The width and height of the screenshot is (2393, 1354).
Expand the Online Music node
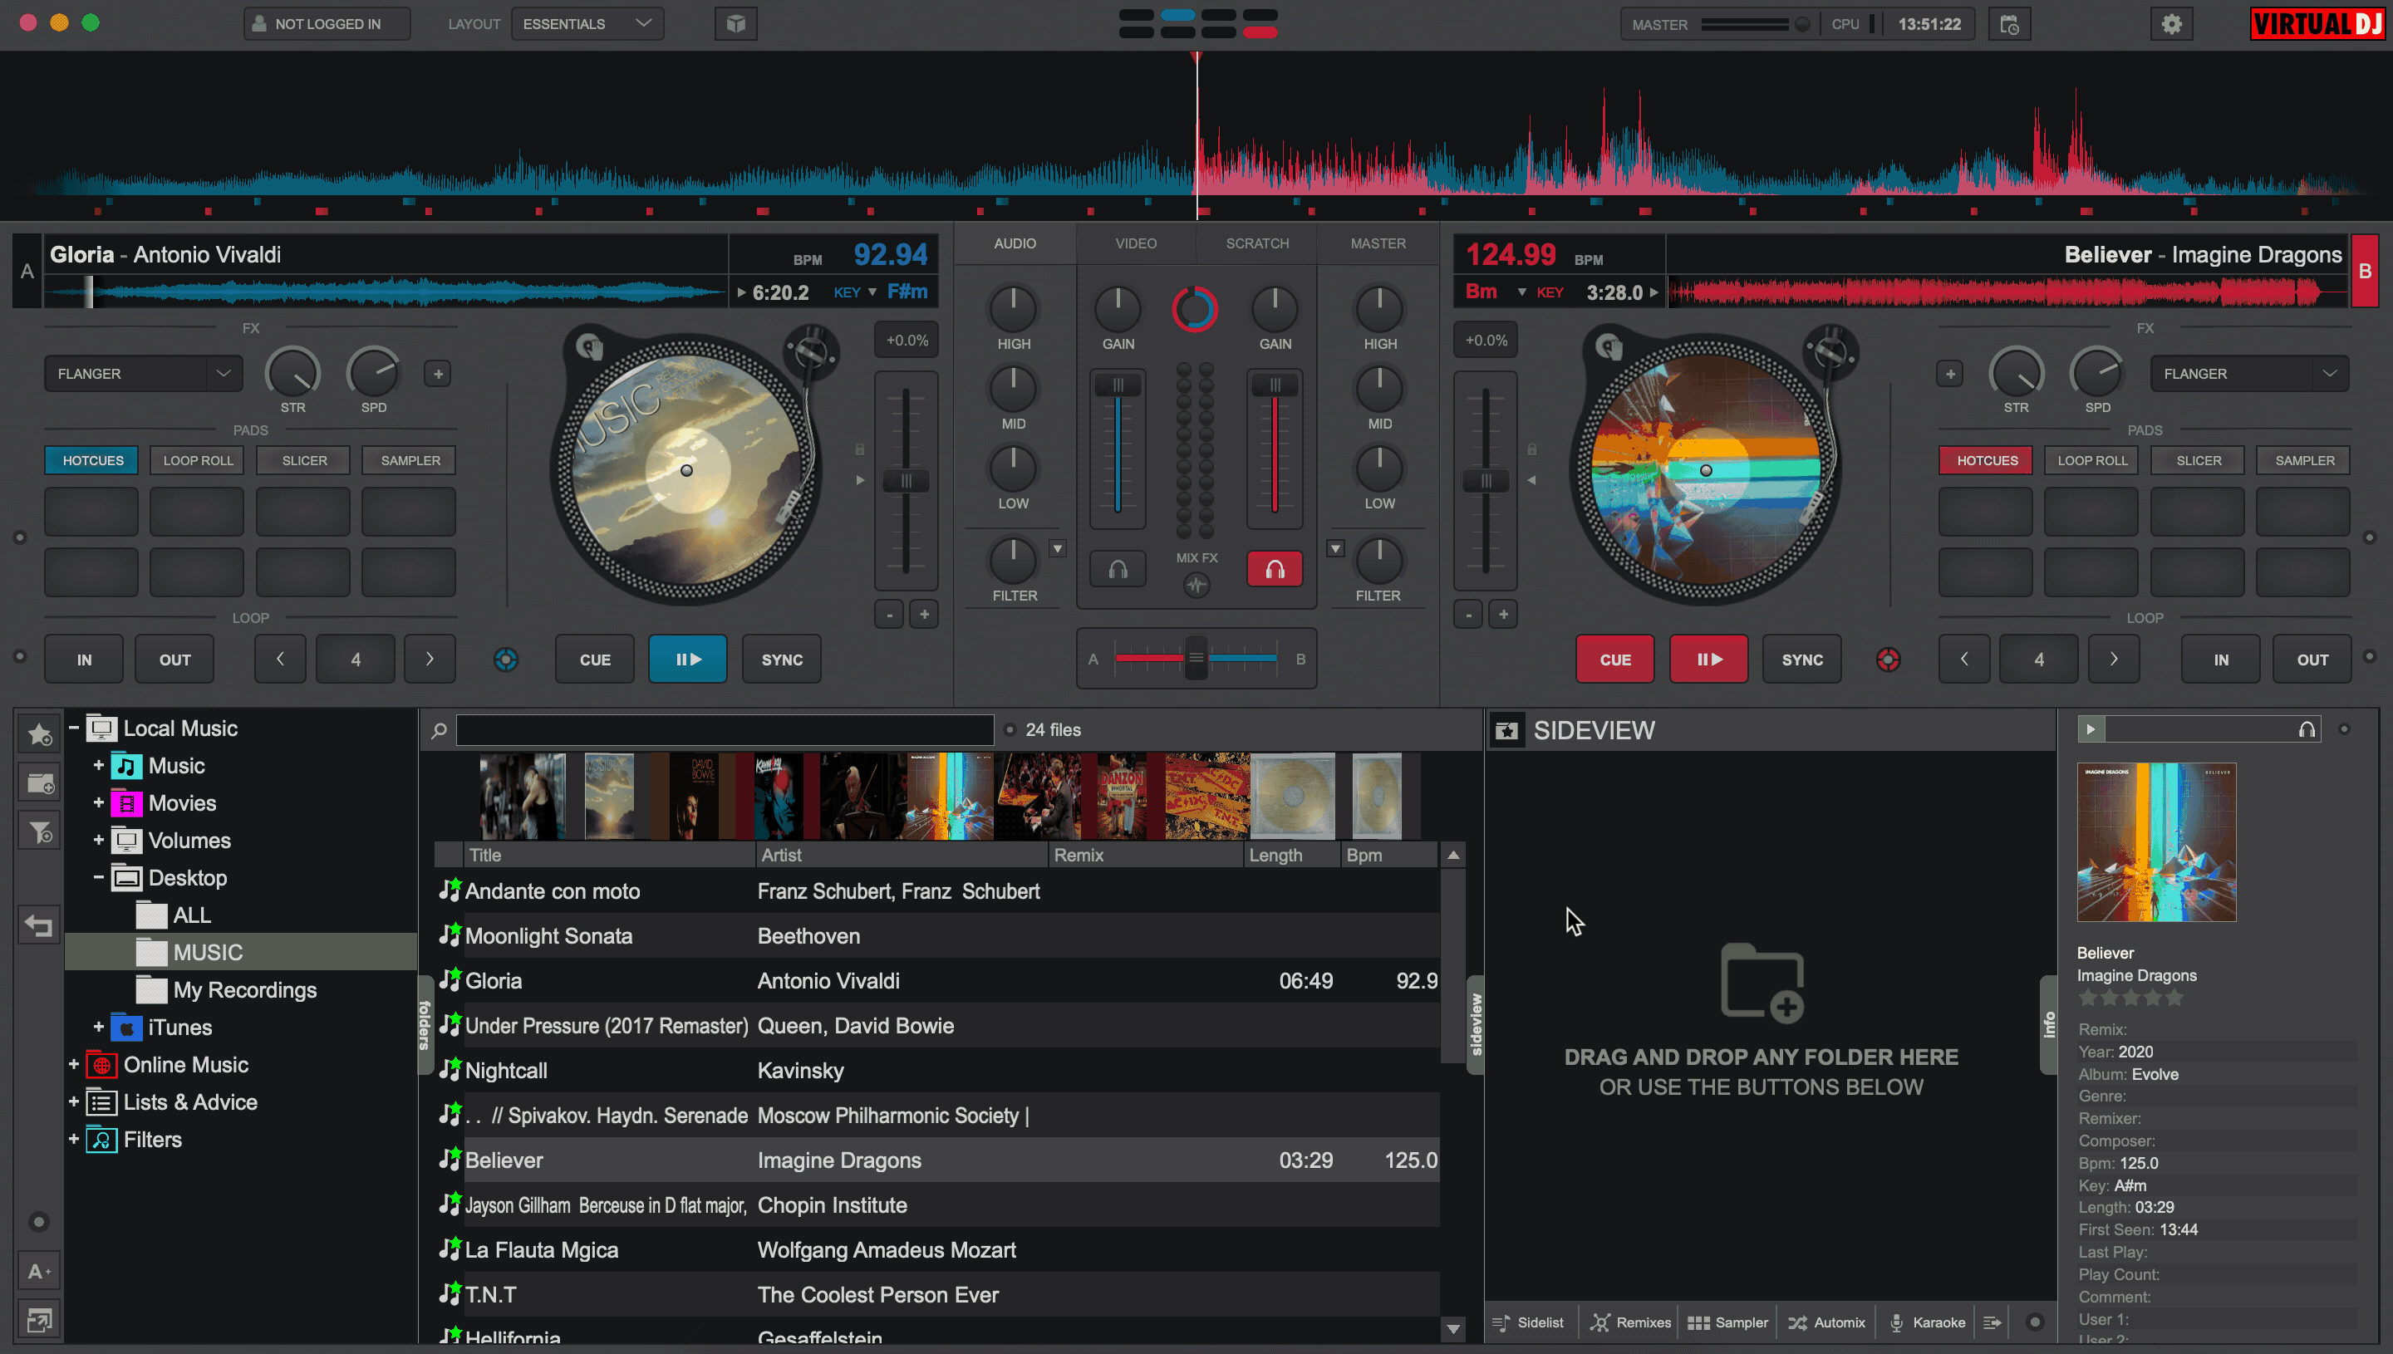coord(73,1064)
